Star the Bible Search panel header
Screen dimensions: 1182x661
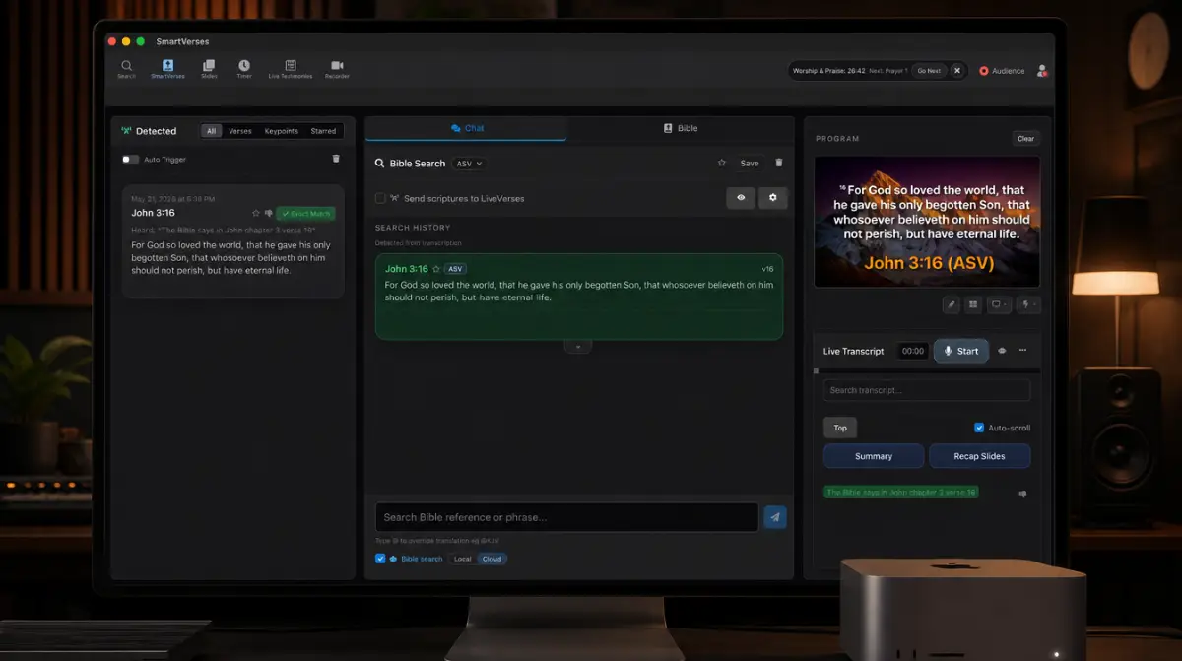pyautogui.click(x=722, y=163)
